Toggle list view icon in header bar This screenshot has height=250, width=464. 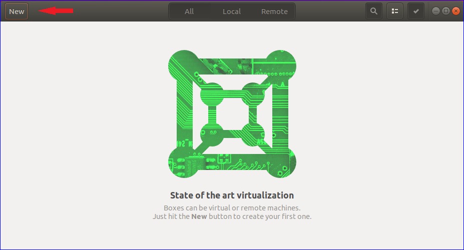[395, 11]
